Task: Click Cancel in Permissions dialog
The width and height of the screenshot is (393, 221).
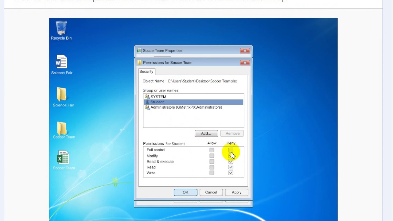Action: (x=211, y=192)
